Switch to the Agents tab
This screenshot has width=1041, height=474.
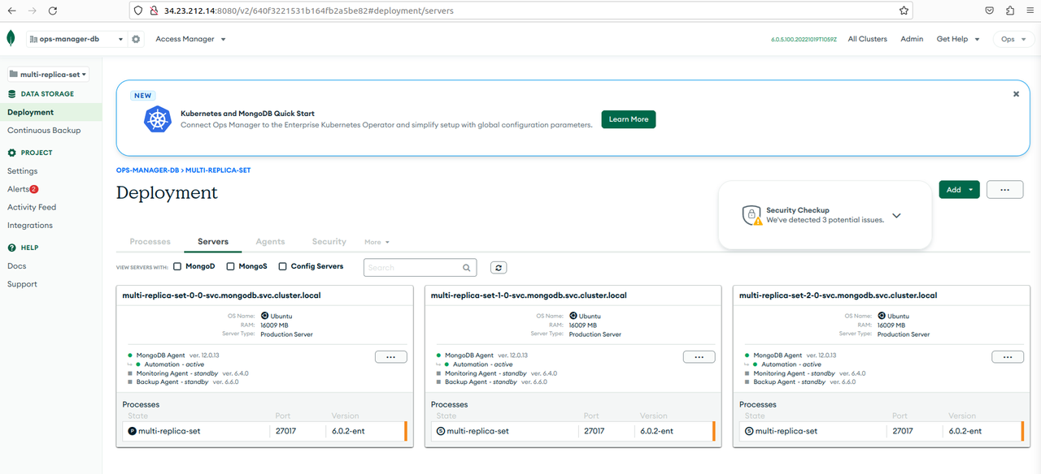pyautogui.click(x=270, y=241)
